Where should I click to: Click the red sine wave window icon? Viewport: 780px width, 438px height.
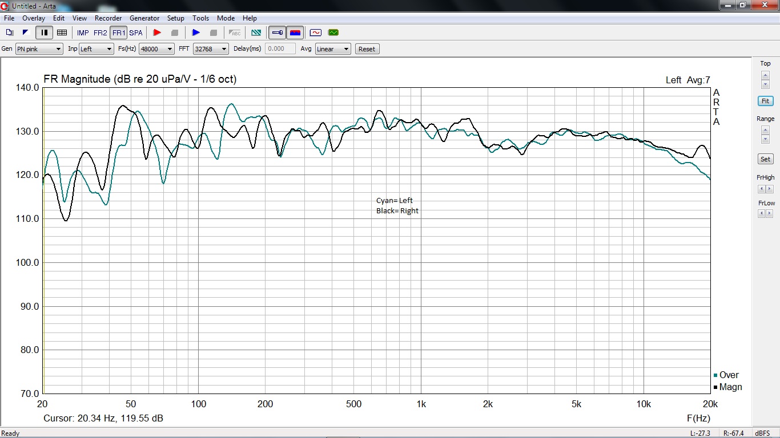coord(315,33)
